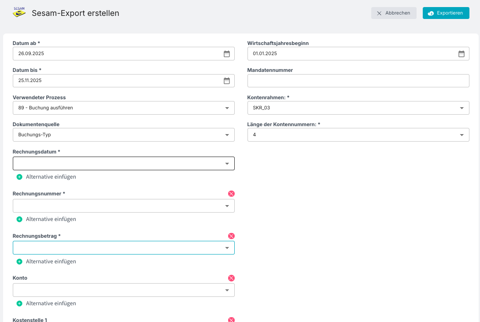
Task: Remove the Kostenstelle 1 field
Action: click(x=231, y=319)
